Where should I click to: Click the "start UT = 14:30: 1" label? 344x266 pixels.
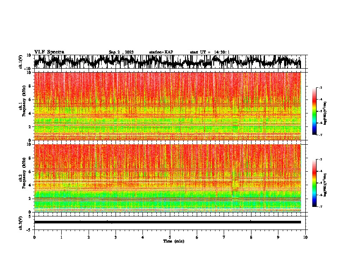pos(210,52)
